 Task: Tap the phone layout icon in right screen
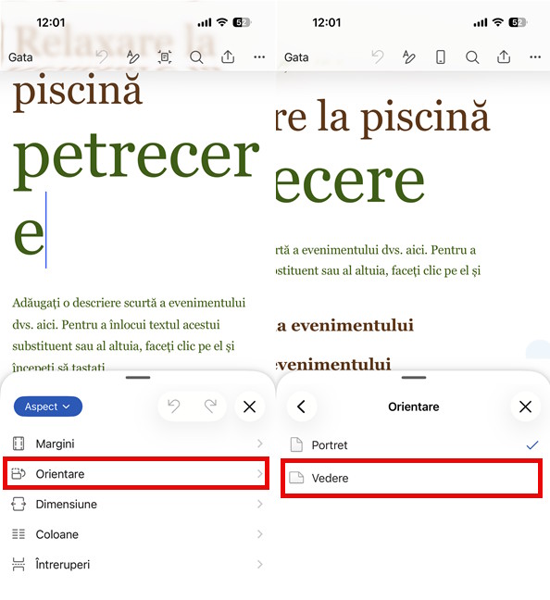[x=441, y=57]
